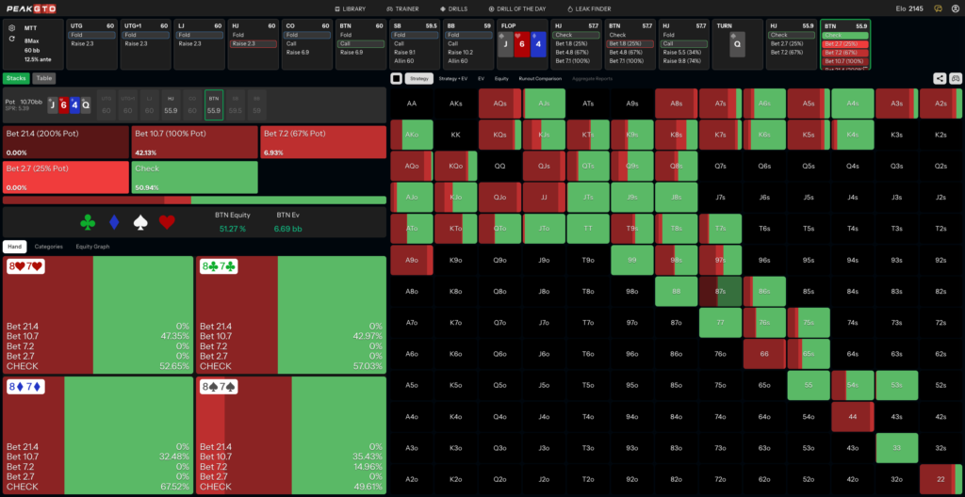Select the club suit filter icon
The width and height of the screenshot is (965, 497).
(88, 222)
